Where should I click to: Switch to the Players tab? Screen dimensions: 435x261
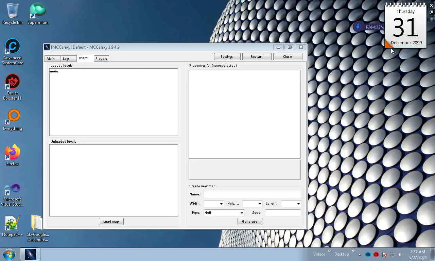[x=101, y=58]
